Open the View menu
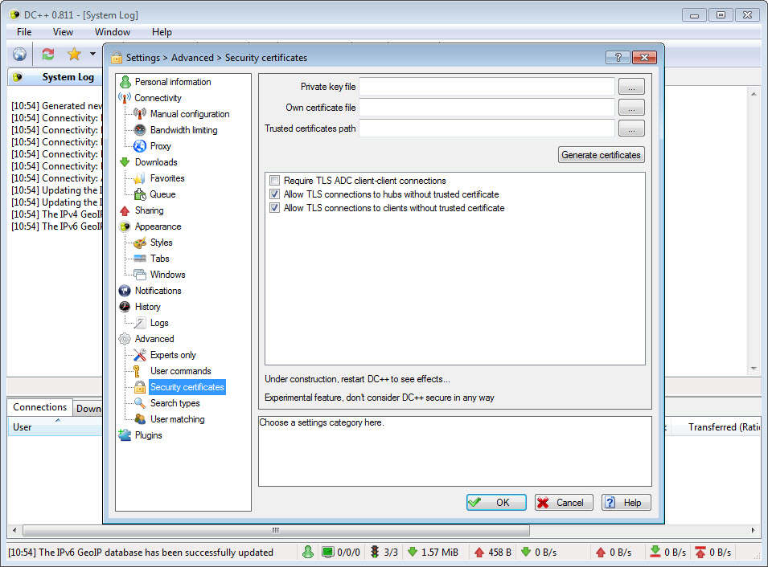 click(63, 32)
